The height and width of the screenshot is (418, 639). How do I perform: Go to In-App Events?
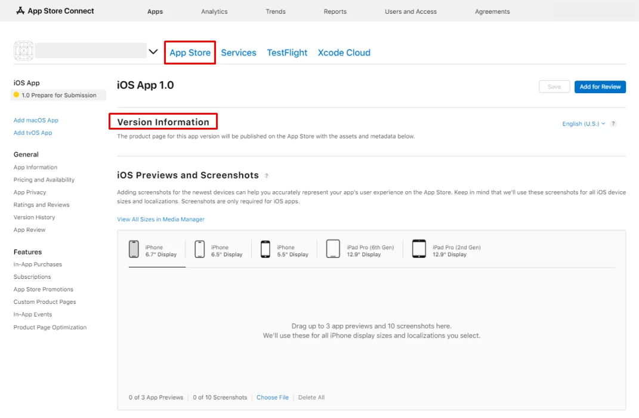coord(33,315)
